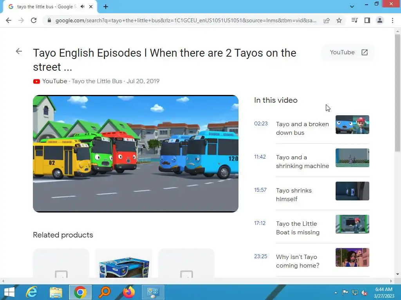The width and height of the screenshot is (401, 300).
Task: Open the control panel app in taskbar
Action: (153, 292)
